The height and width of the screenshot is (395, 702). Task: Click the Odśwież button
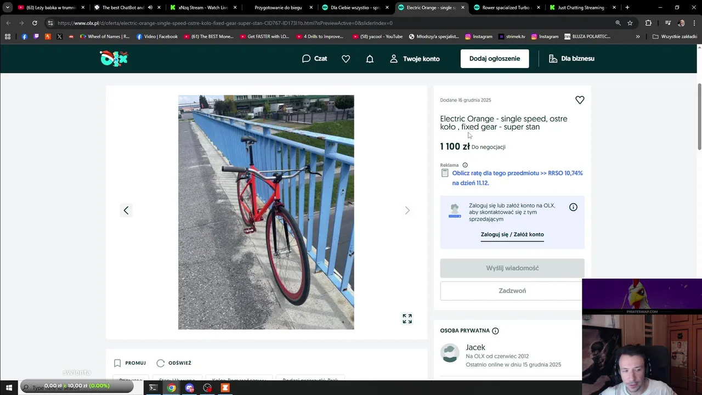174,363
